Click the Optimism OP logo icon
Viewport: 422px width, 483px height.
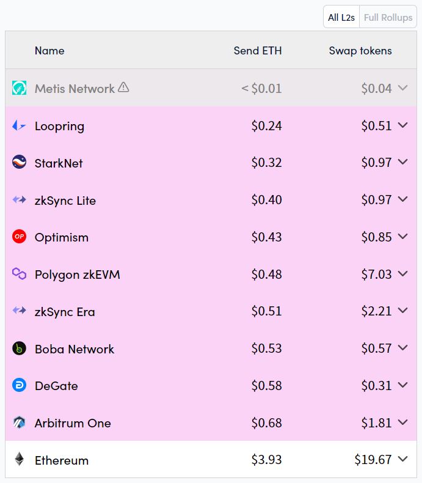(x=19, y=237)
